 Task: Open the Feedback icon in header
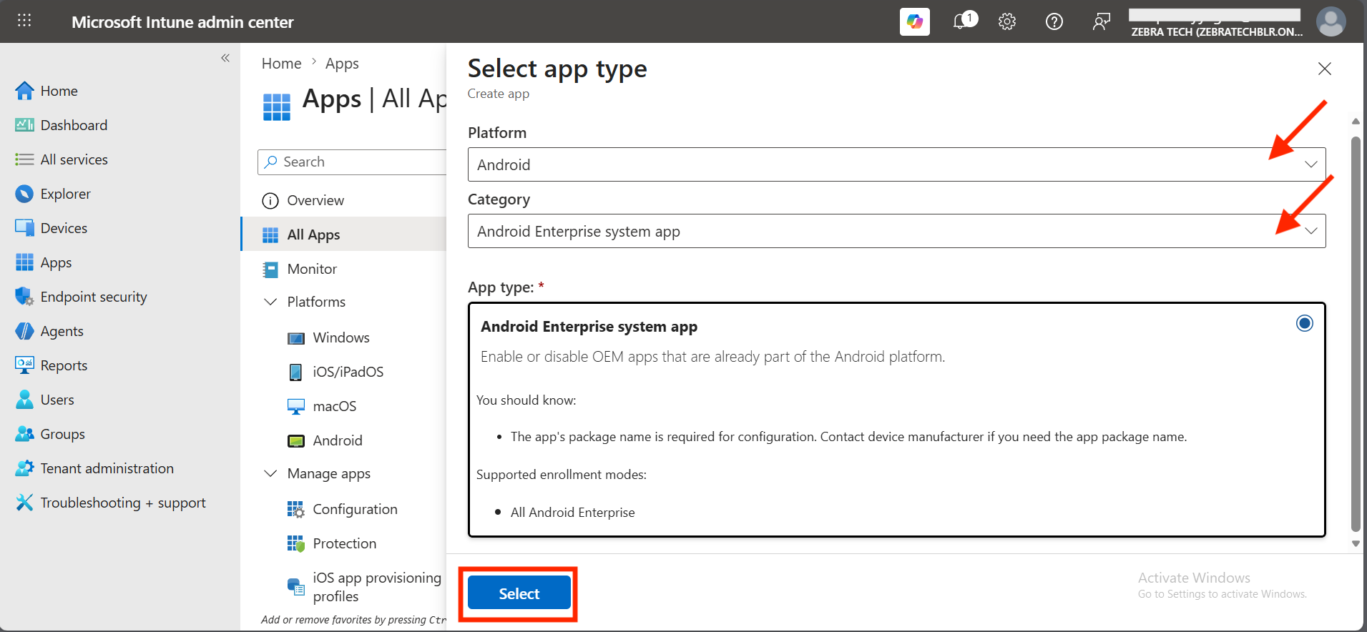pos(1102,21)
